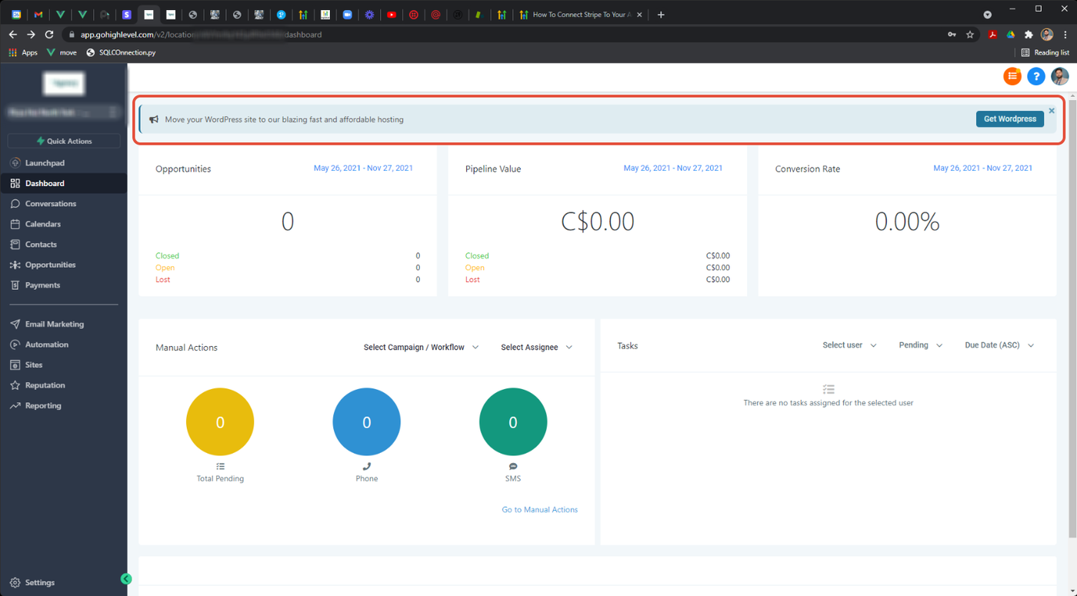1077x596 pixels.
Task: Click the Opportunities date range
Action: pyautogui.click(x=363, y=168)
